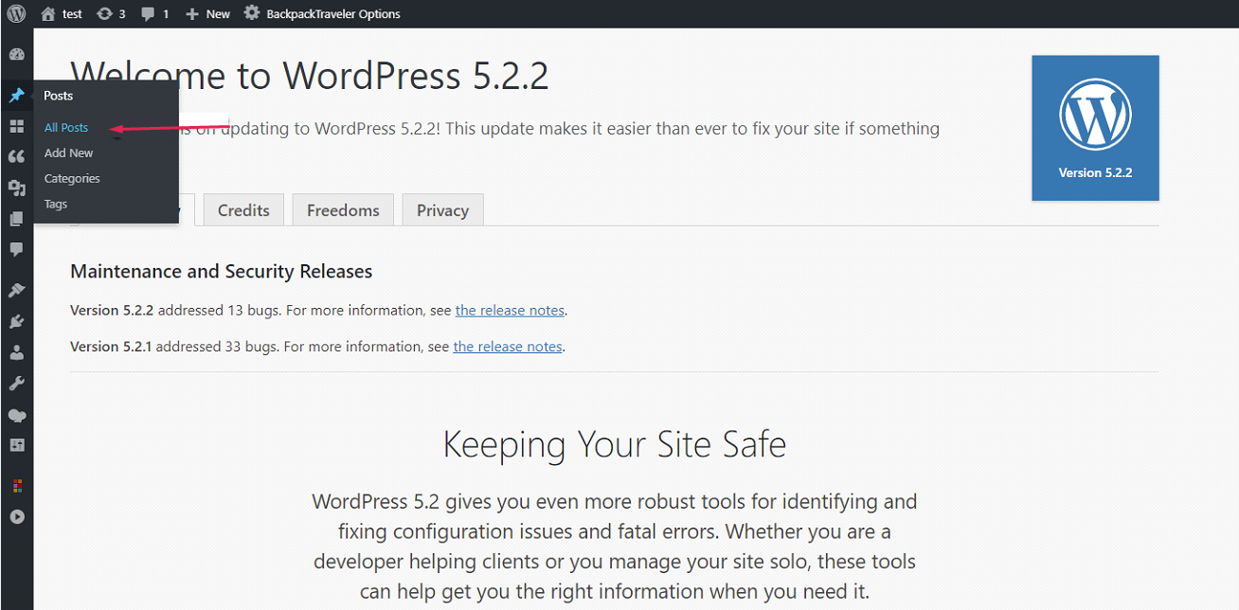
Task: Choose Categories from Posts submenu
Action: point(72,178)
